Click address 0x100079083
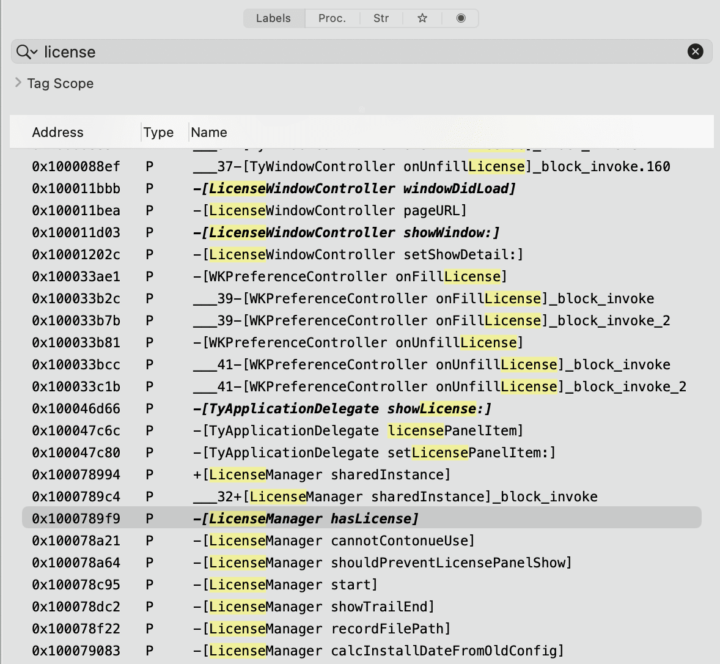Screen dimensions: 720x664 pyautogui.click(x=76, y=651)
